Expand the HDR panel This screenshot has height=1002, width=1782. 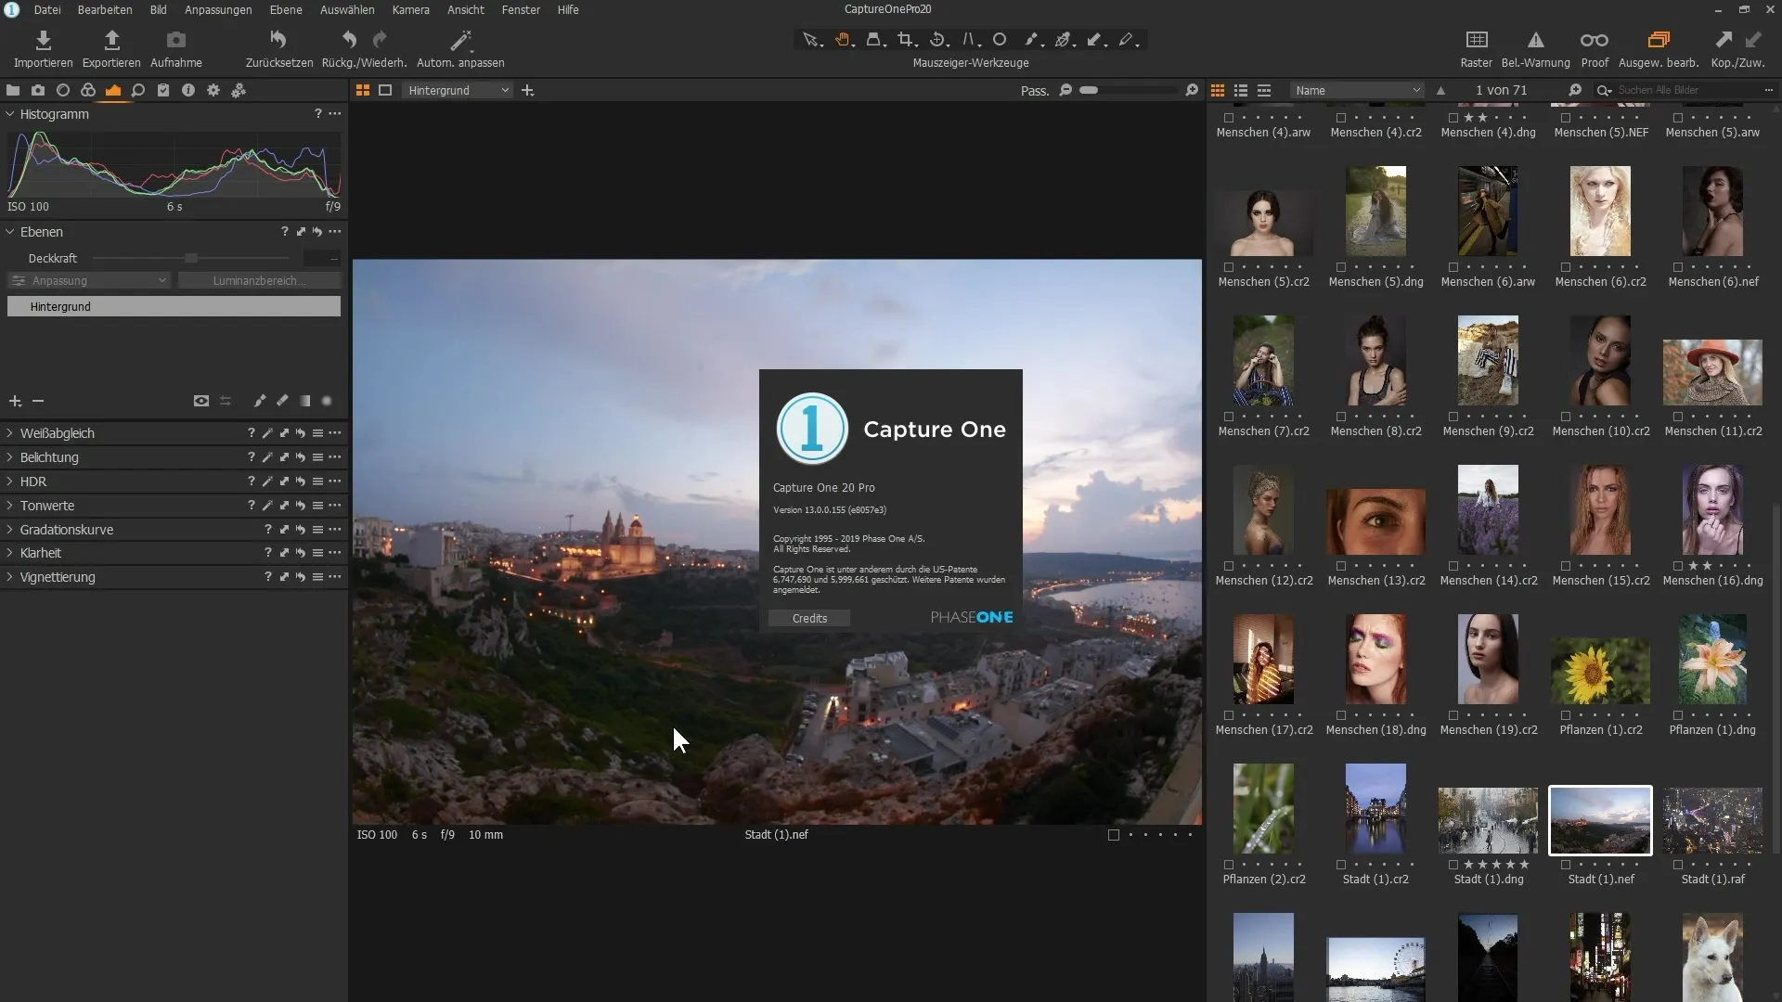[x=10, y=482]
